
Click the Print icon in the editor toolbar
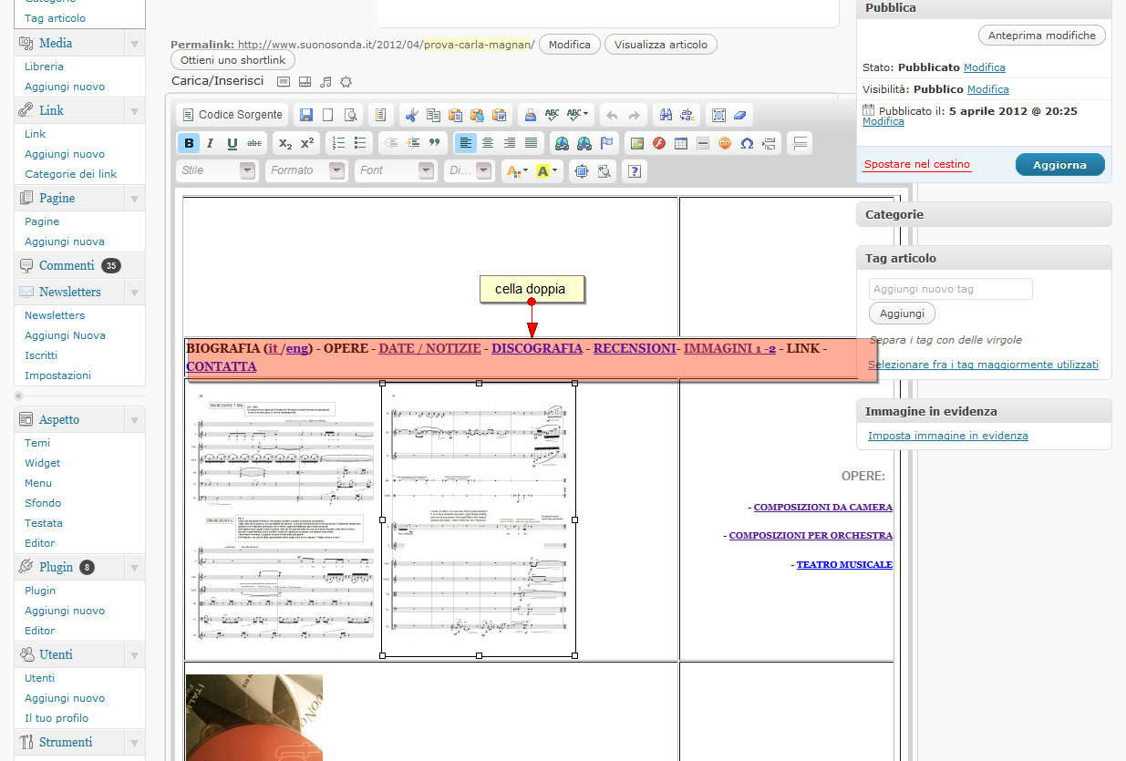coord(530,115)
